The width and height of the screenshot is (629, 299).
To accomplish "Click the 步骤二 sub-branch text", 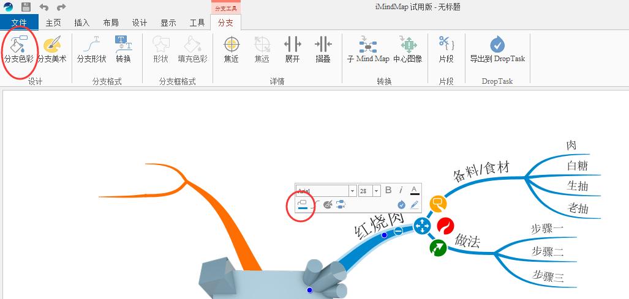I will [x=548, y=251].
